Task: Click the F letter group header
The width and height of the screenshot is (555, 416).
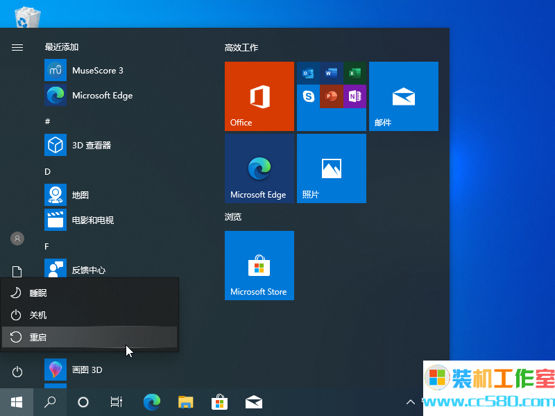Action: coord(46,247)
